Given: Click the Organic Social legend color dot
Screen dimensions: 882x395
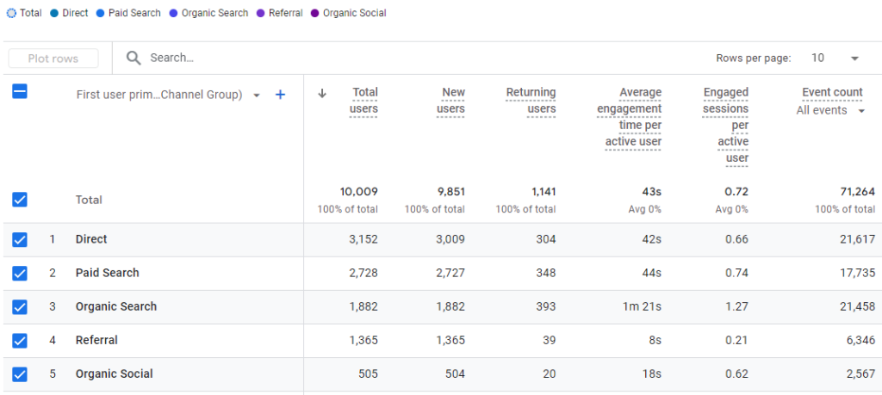Looking at the screenshot, I should click(x=315, y=13).
